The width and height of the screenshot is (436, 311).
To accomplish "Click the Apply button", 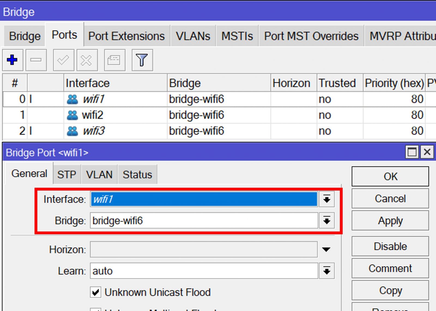I will pyautogui.click(x=390, y=221).
